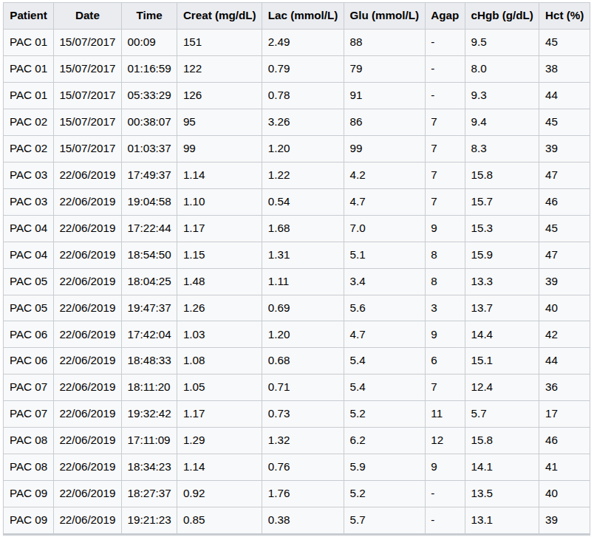
Task: Click the Patient column header
Action: click(28, 16)
